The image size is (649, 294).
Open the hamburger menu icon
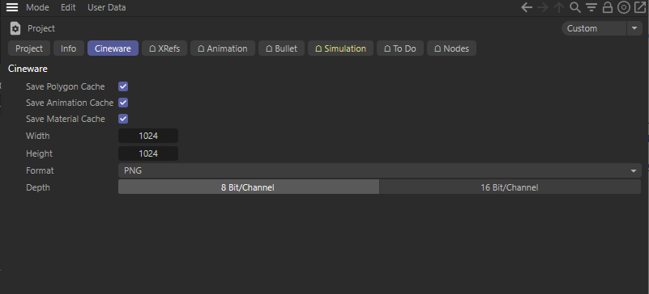click(x=12, y=7)
